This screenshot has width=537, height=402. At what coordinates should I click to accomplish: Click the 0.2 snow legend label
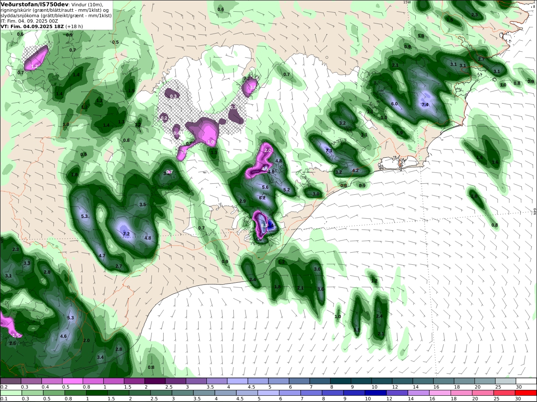pos(4,387)
